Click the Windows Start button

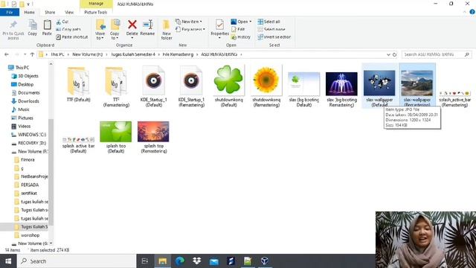(x=8, y=261)
